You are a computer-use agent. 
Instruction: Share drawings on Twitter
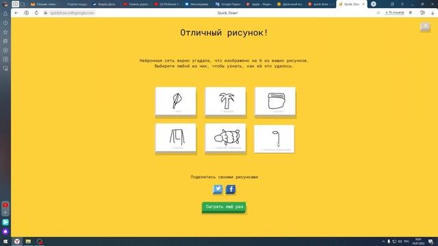218,189
